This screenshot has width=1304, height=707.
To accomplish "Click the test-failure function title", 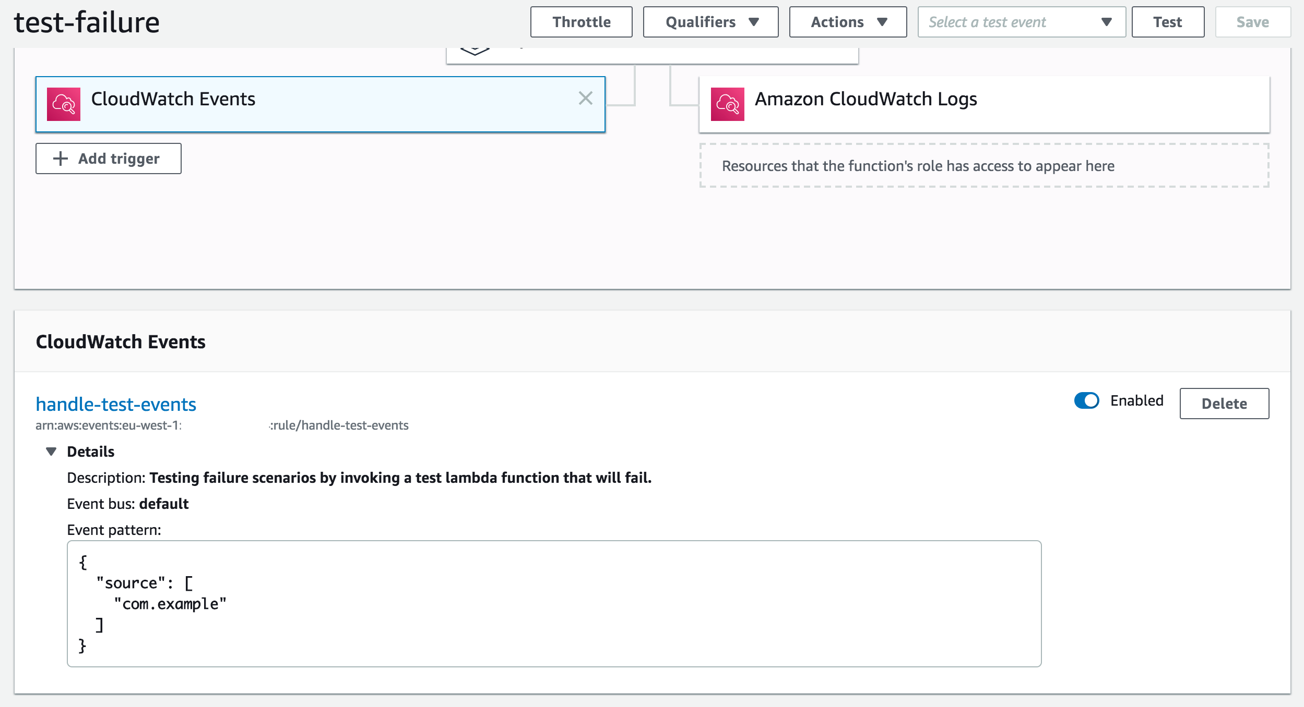I will [87, 22].
